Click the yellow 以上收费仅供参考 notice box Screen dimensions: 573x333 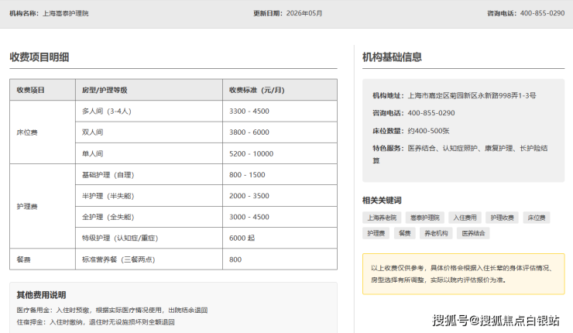463,274
